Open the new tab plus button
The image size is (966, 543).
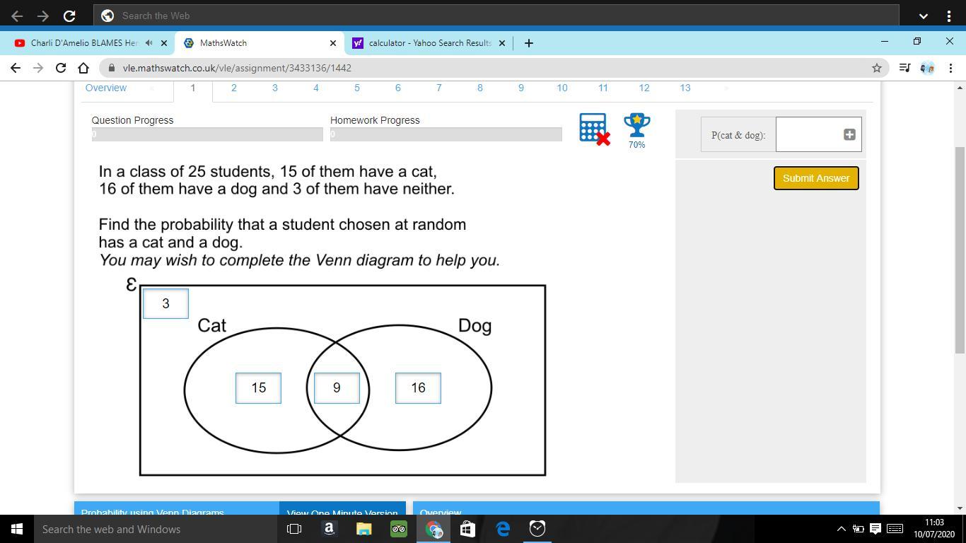coord(528,43)
